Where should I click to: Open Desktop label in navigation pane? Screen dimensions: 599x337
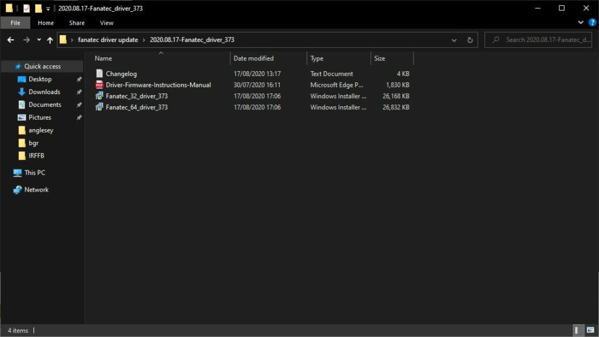point(40,79)
